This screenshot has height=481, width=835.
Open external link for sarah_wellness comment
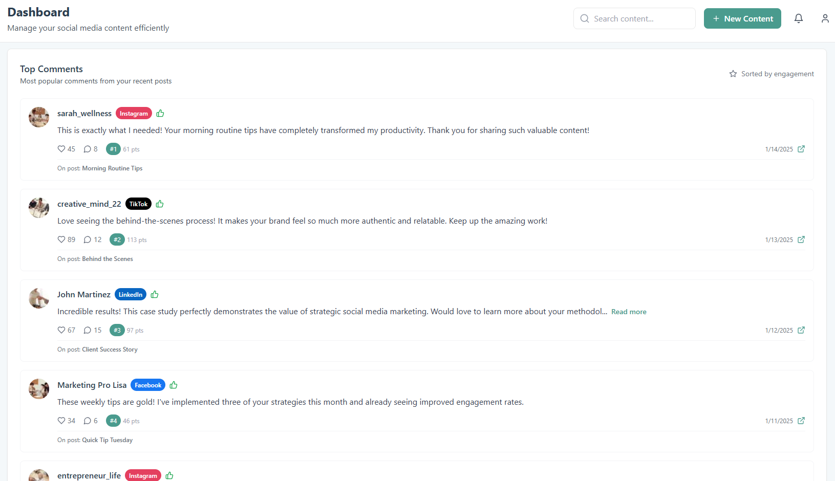801,149
